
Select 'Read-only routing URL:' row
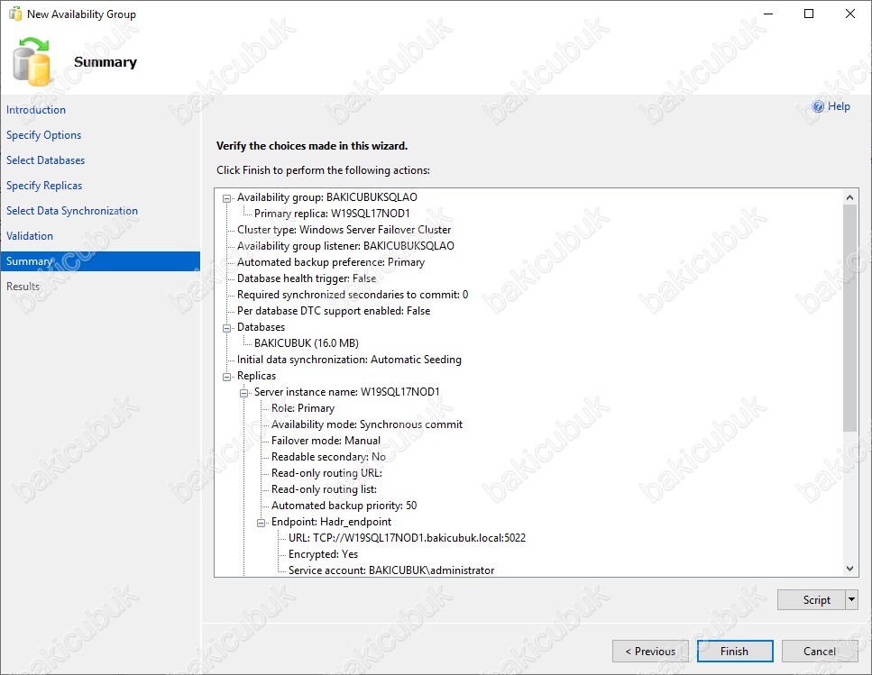point(327,473)
